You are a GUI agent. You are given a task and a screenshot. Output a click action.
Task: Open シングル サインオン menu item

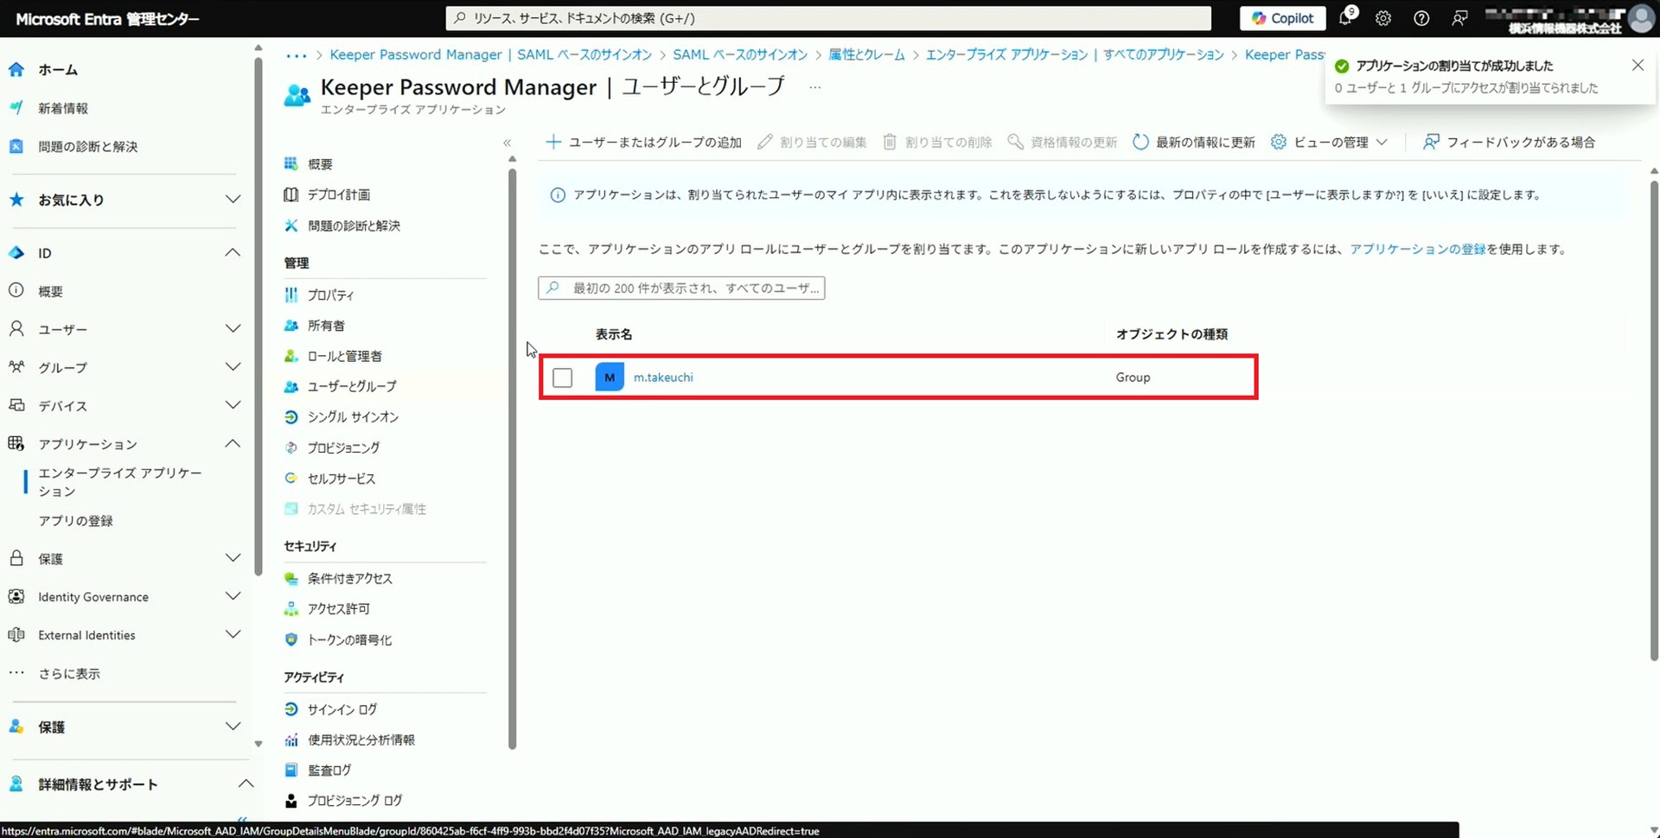(x=353, y=417)
